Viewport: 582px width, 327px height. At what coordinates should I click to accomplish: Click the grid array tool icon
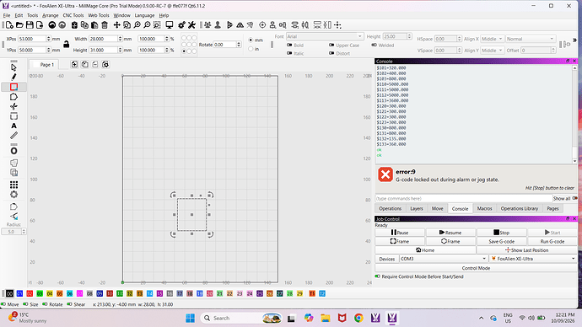[x=13, y=185]
